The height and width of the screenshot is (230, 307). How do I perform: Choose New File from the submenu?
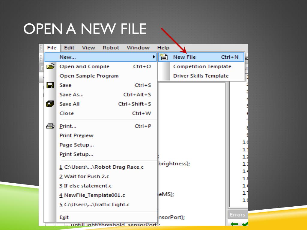coord(201,57)
